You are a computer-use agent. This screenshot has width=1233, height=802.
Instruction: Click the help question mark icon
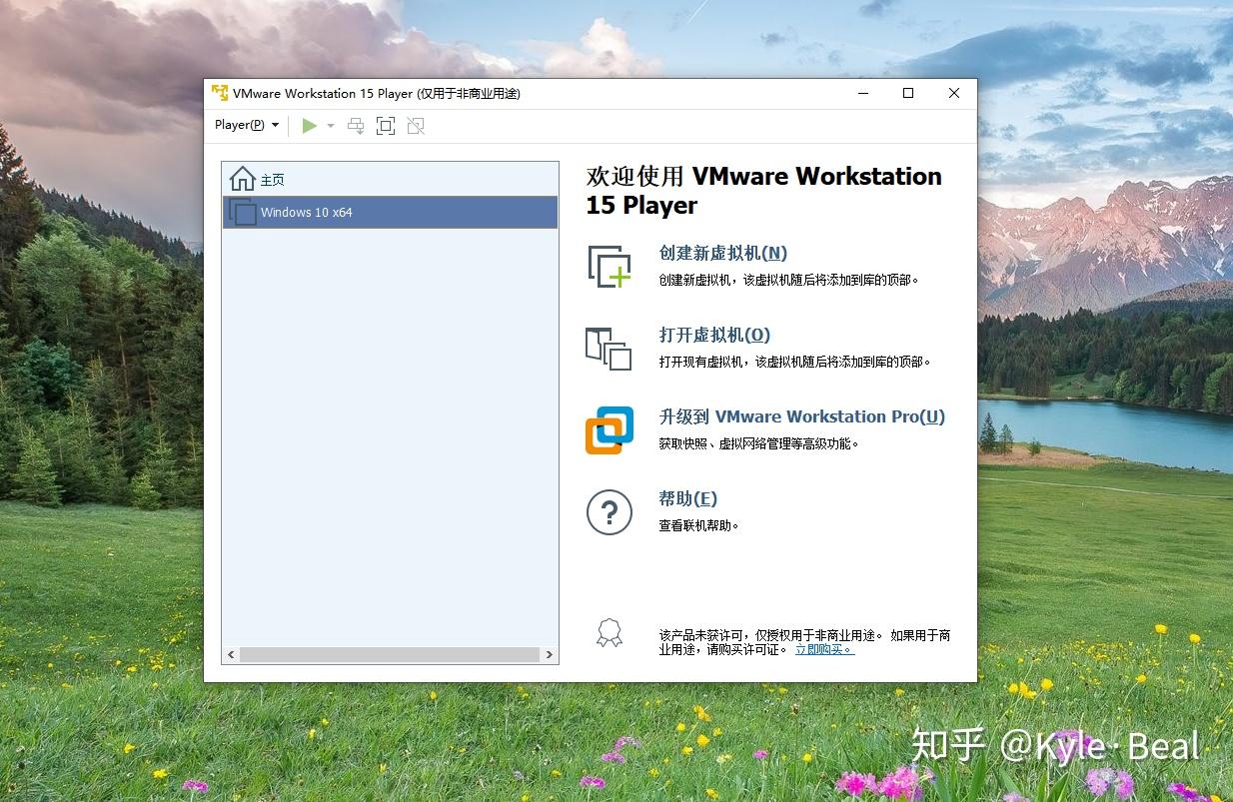point(610,512)
